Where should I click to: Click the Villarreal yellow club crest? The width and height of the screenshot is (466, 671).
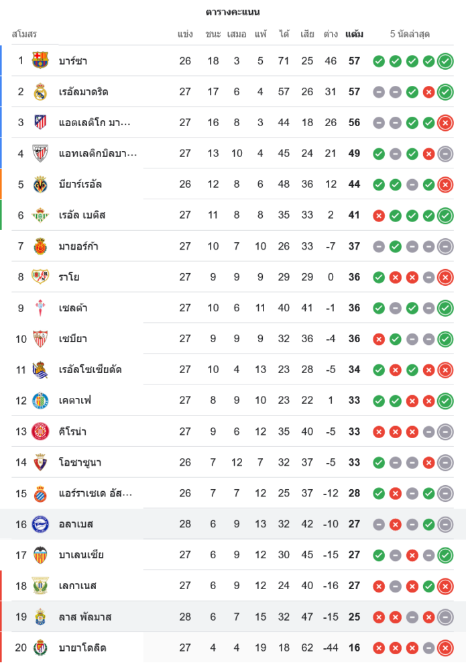[x=40, y=185]
